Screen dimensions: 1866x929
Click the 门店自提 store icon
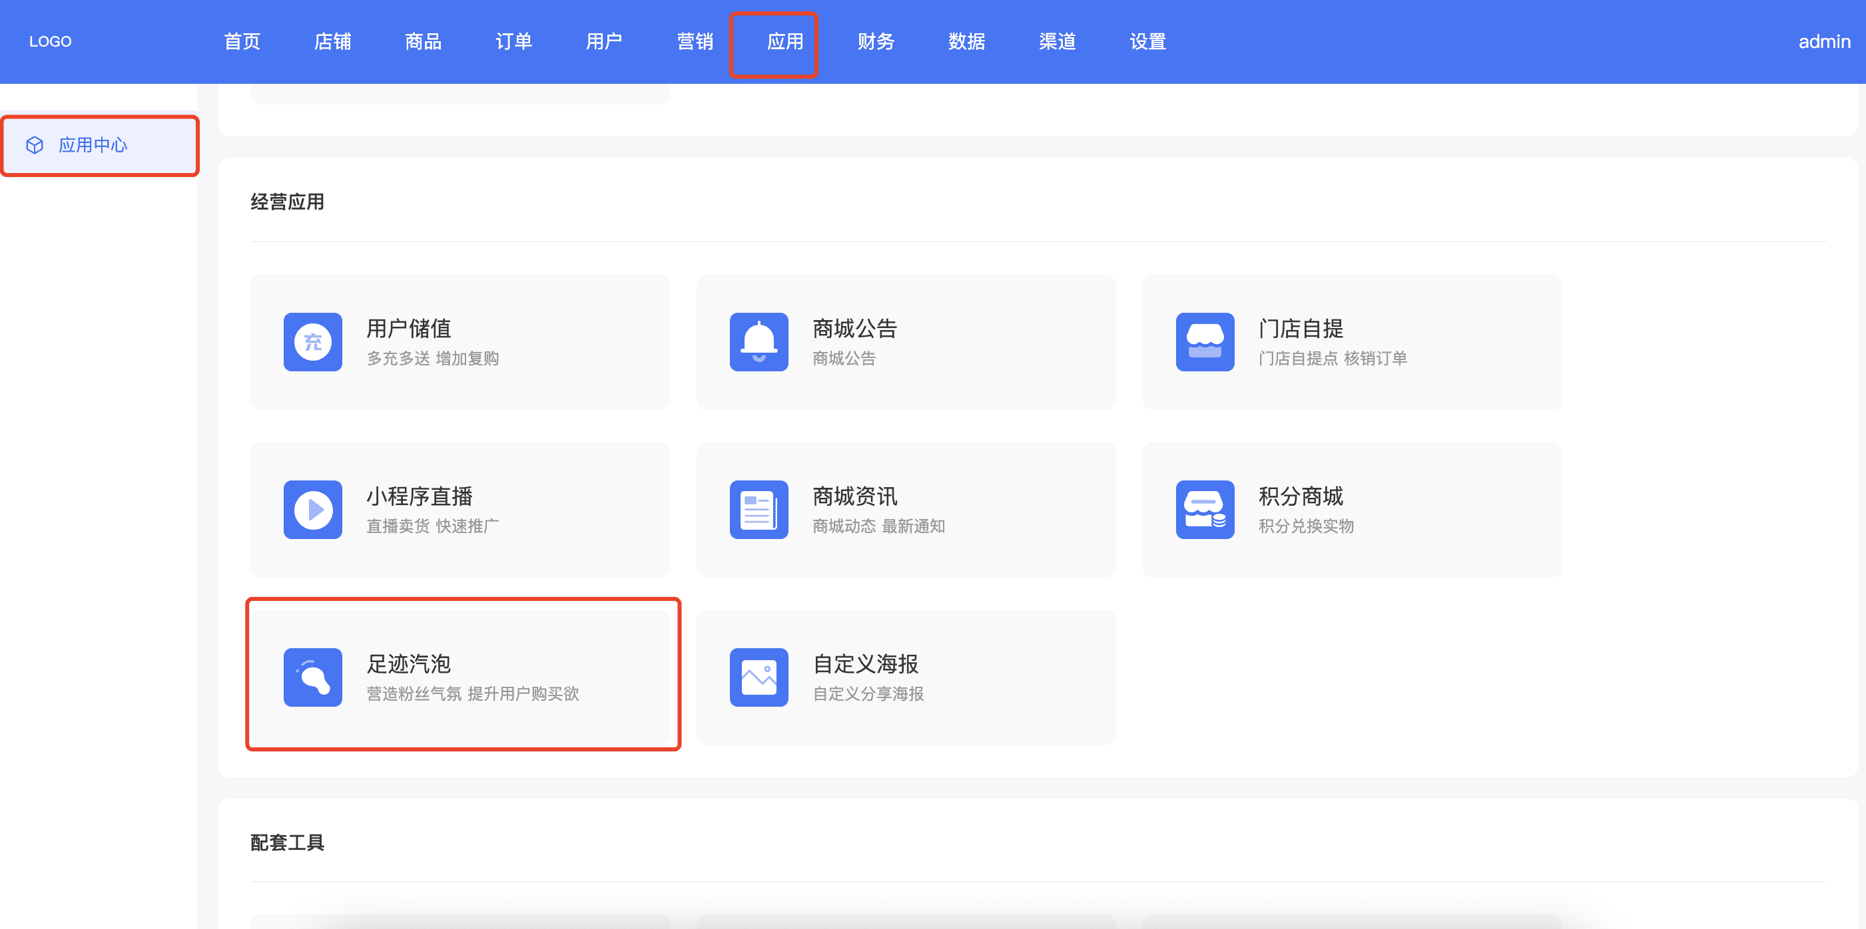click(1205, 342)
